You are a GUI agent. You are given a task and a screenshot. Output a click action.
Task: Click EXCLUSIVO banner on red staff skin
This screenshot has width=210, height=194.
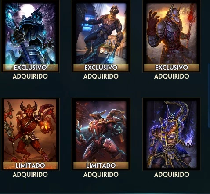tap(172, 68)
